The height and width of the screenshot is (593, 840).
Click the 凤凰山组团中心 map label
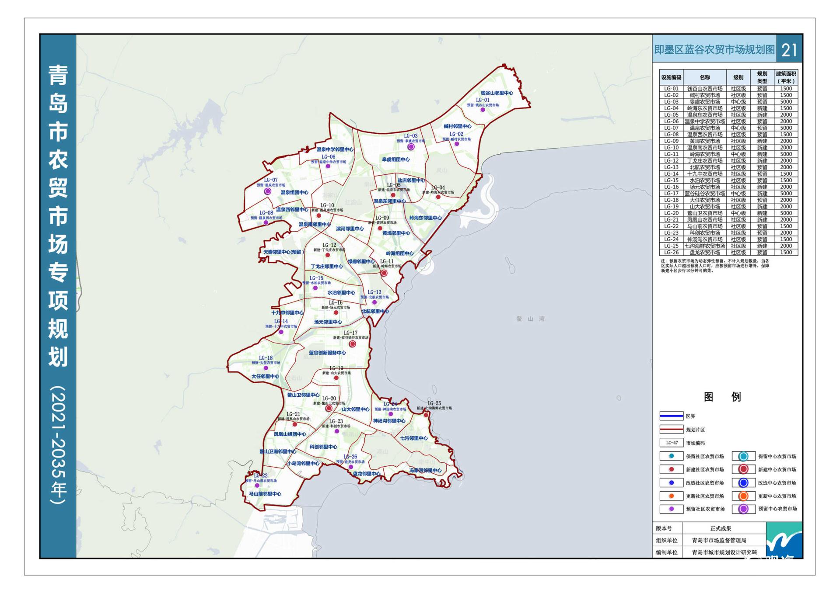290,434
